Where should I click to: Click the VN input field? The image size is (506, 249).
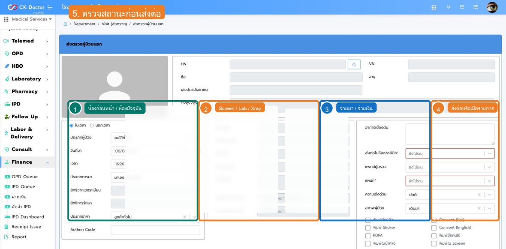click(x=451, y=64)
